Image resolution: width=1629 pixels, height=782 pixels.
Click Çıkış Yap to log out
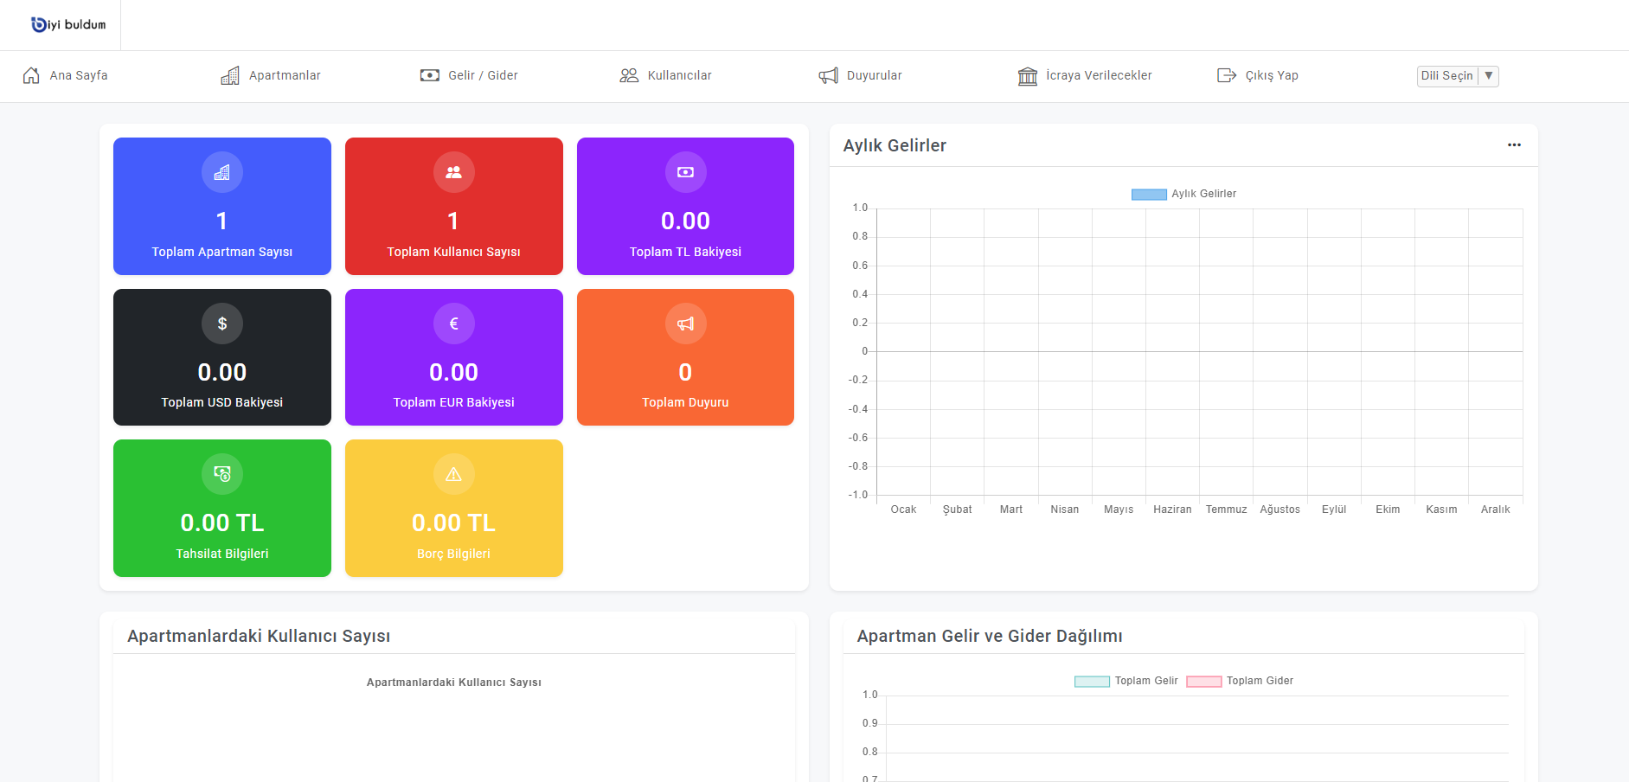(x=1257, y=75)
